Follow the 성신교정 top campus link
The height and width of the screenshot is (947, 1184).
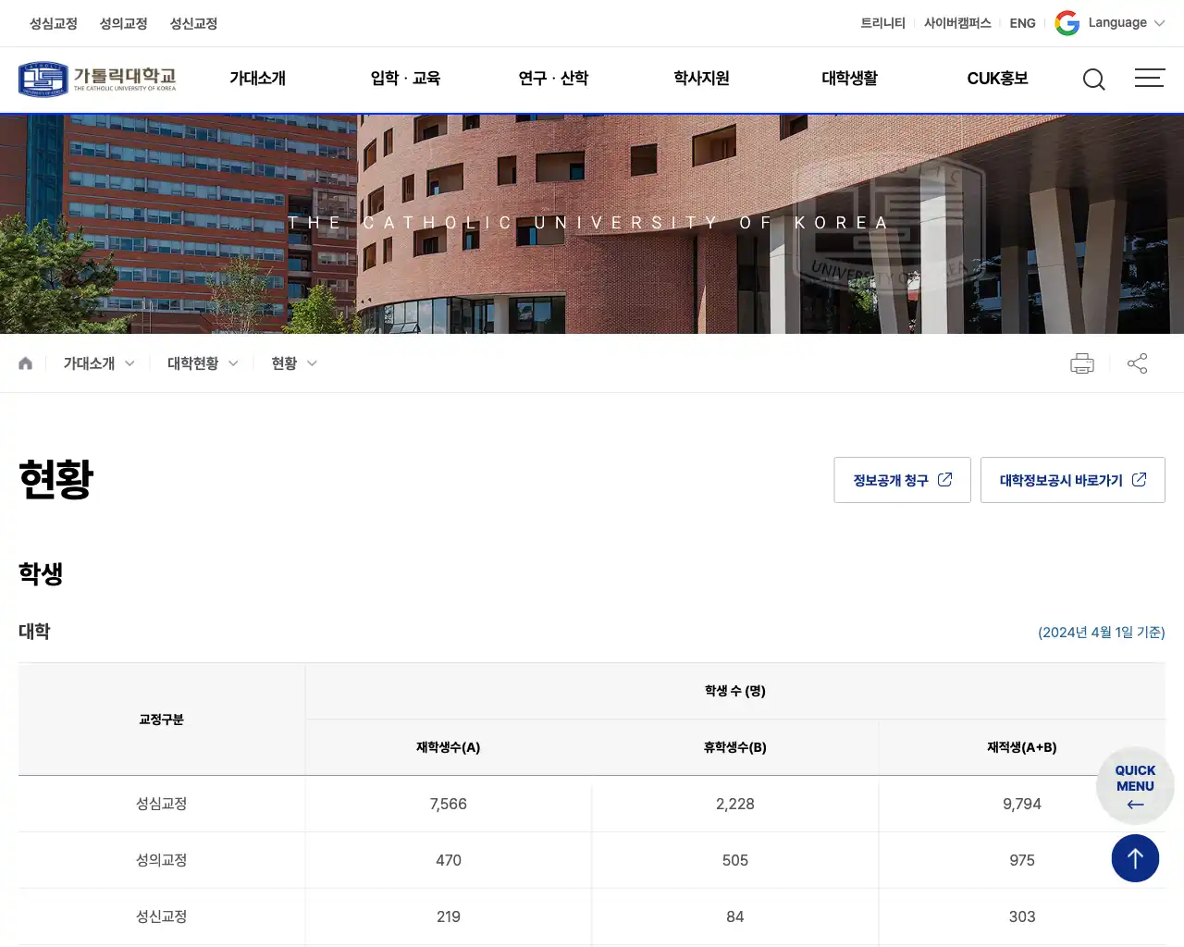pyautogui.click(x=193, y=23)
